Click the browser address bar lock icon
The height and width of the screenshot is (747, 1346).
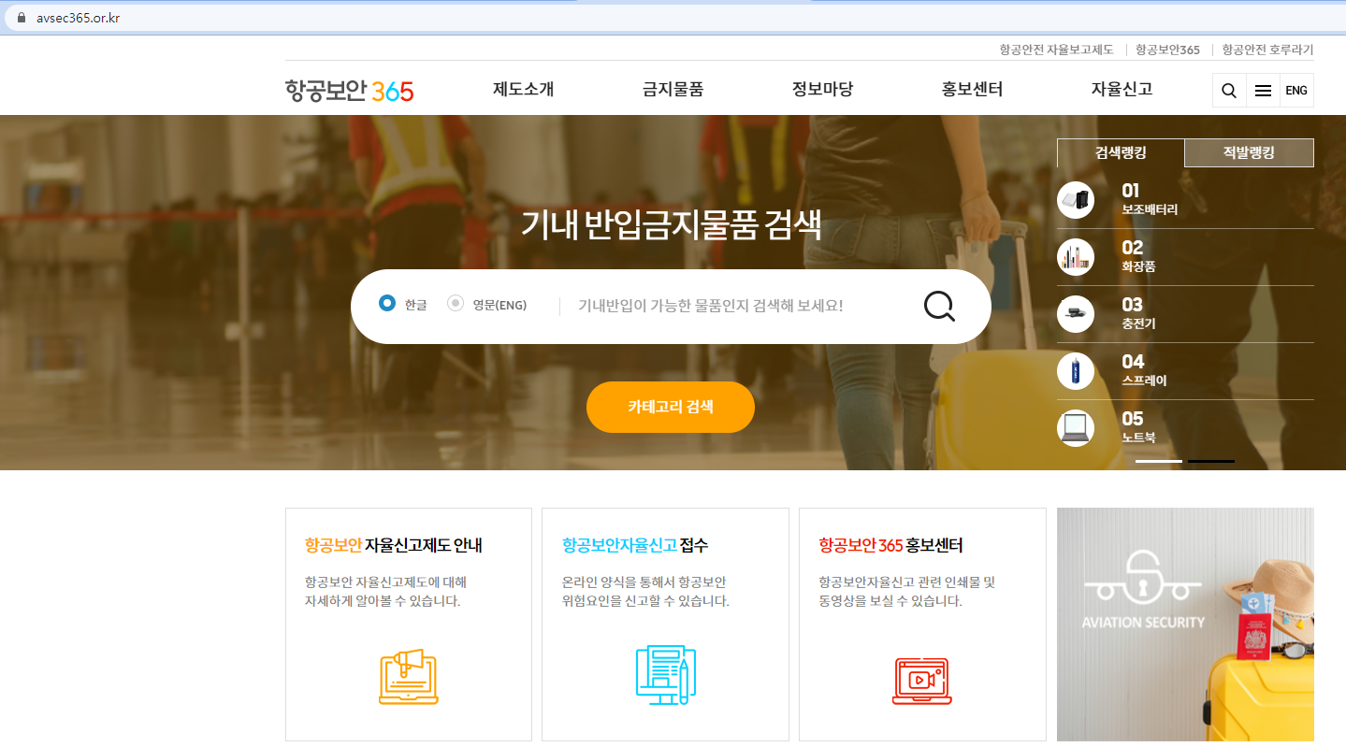tap(21, 18)
